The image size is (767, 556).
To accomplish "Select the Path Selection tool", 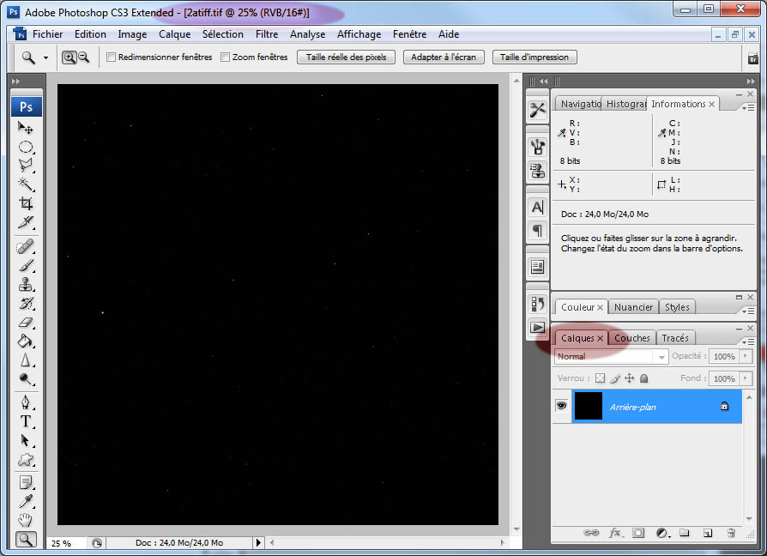I will pyautogui.click(x=26, y=440).
